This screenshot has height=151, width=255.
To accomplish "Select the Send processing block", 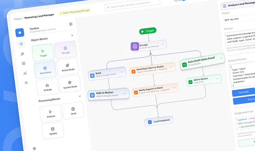I will (x=73, y=111).
